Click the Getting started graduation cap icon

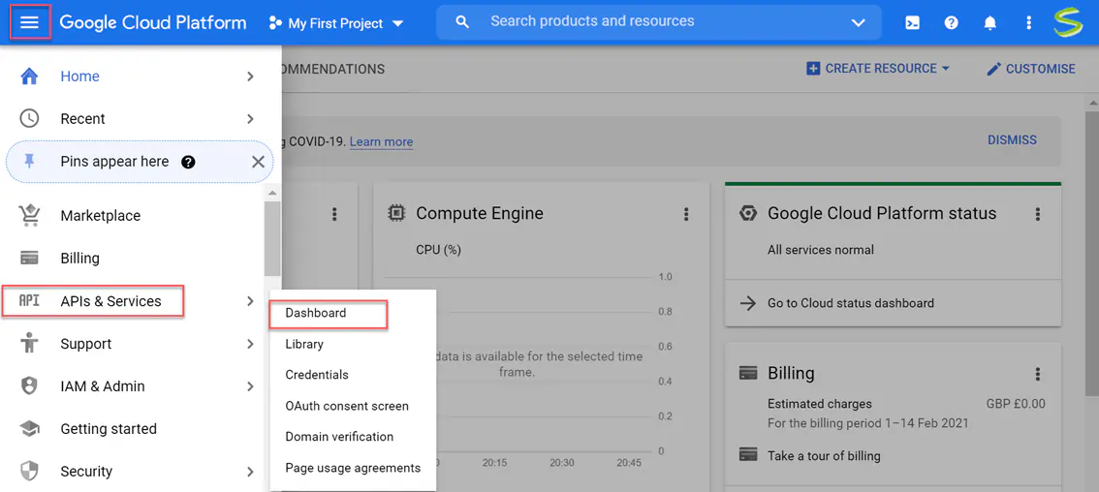click(29, 429)
